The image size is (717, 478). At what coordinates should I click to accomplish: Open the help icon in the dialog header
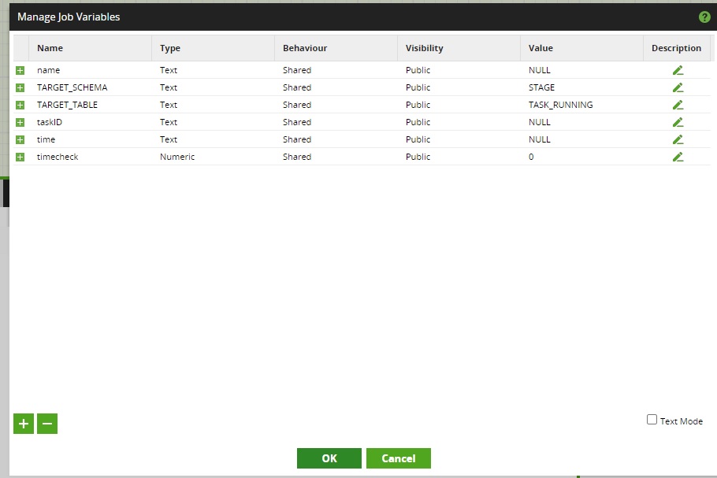[x=705, y=17]
